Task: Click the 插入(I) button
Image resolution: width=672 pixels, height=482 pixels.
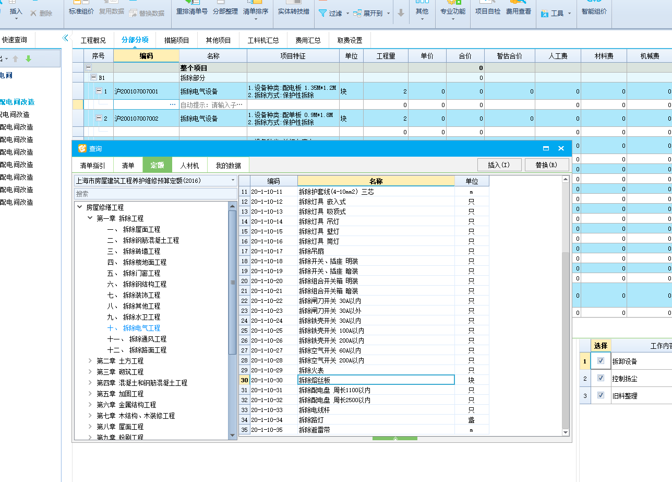Action: click(498, 165)
